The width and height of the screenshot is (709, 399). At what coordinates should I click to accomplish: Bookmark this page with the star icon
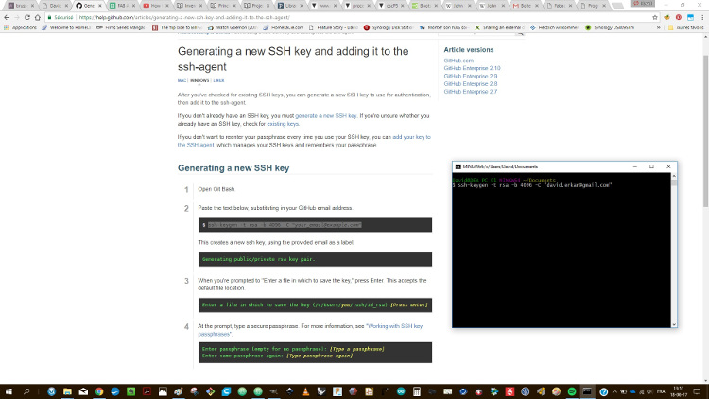[x=655, y=17]
